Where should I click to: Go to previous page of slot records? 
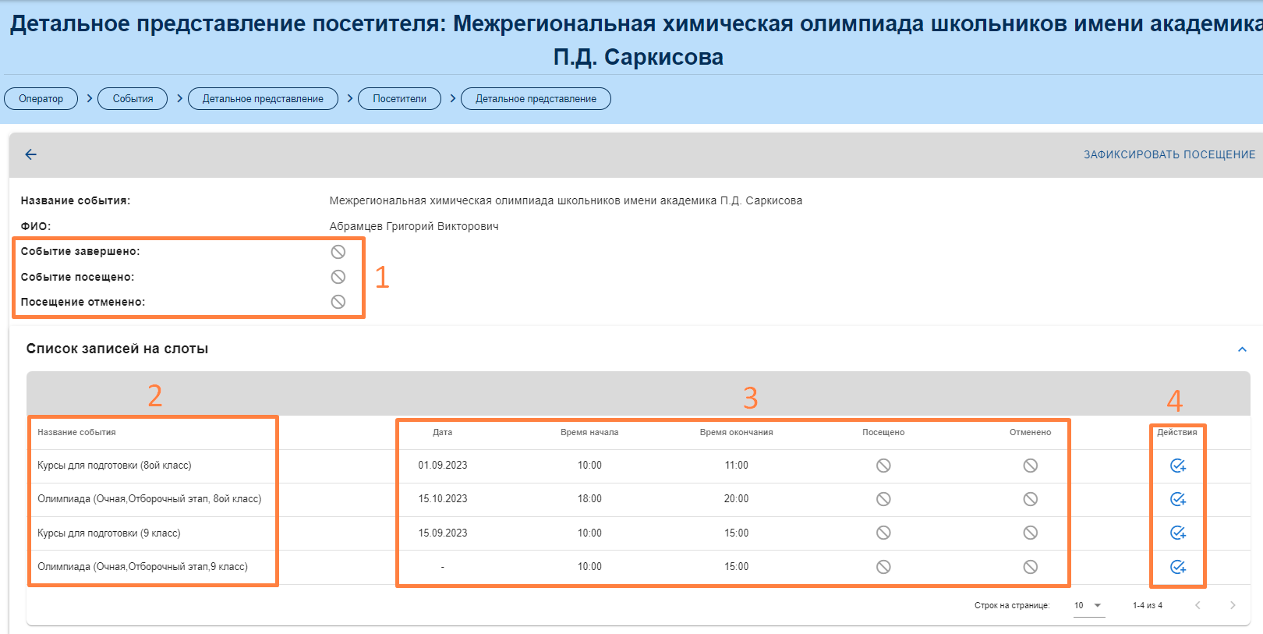tap(1198, 605)
